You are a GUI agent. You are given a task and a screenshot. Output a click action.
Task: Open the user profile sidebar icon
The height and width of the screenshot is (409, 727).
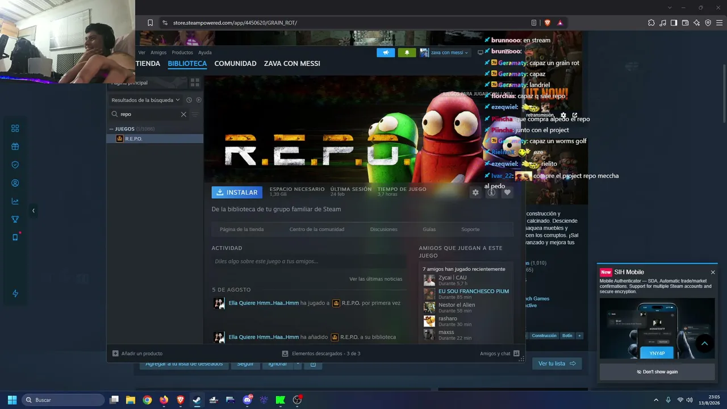pyautogui.click(x=15, y=183)
